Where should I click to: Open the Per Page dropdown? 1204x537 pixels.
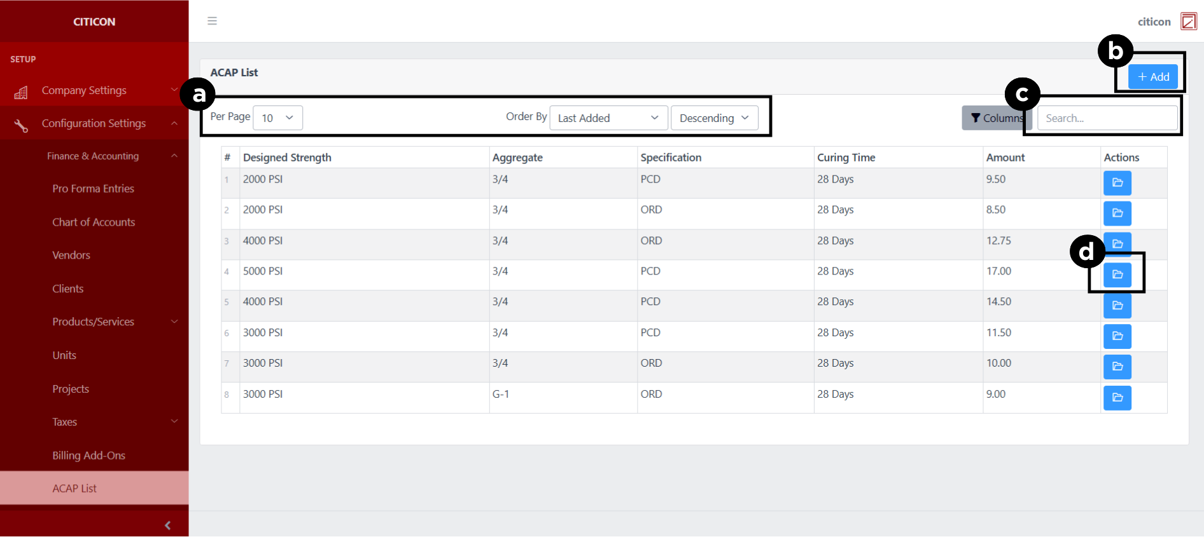point(277,118)
